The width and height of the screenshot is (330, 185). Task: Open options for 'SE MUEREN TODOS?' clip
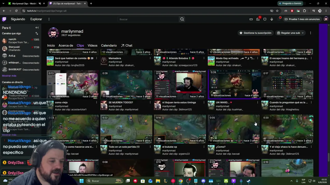[150, 103]
